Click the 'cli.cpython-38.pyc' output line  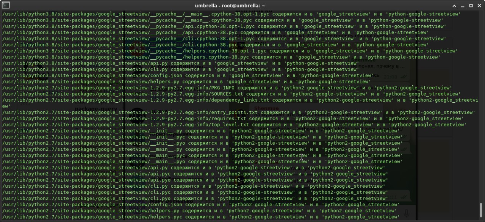click(215, 45)
